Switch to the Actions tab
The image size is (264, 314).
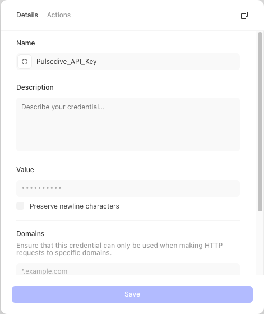tap(59, 15)
